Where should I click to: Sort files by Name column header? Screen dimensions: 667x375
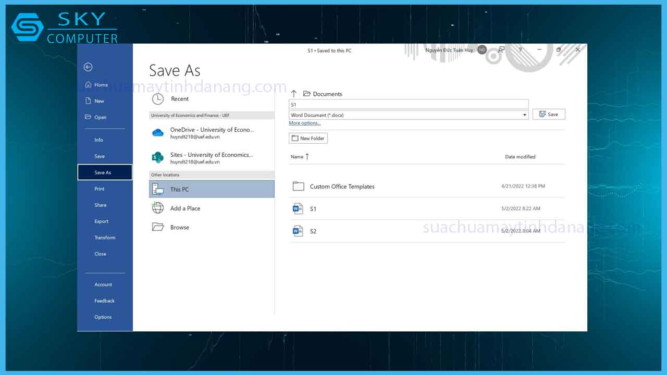(x=300, y=157)
